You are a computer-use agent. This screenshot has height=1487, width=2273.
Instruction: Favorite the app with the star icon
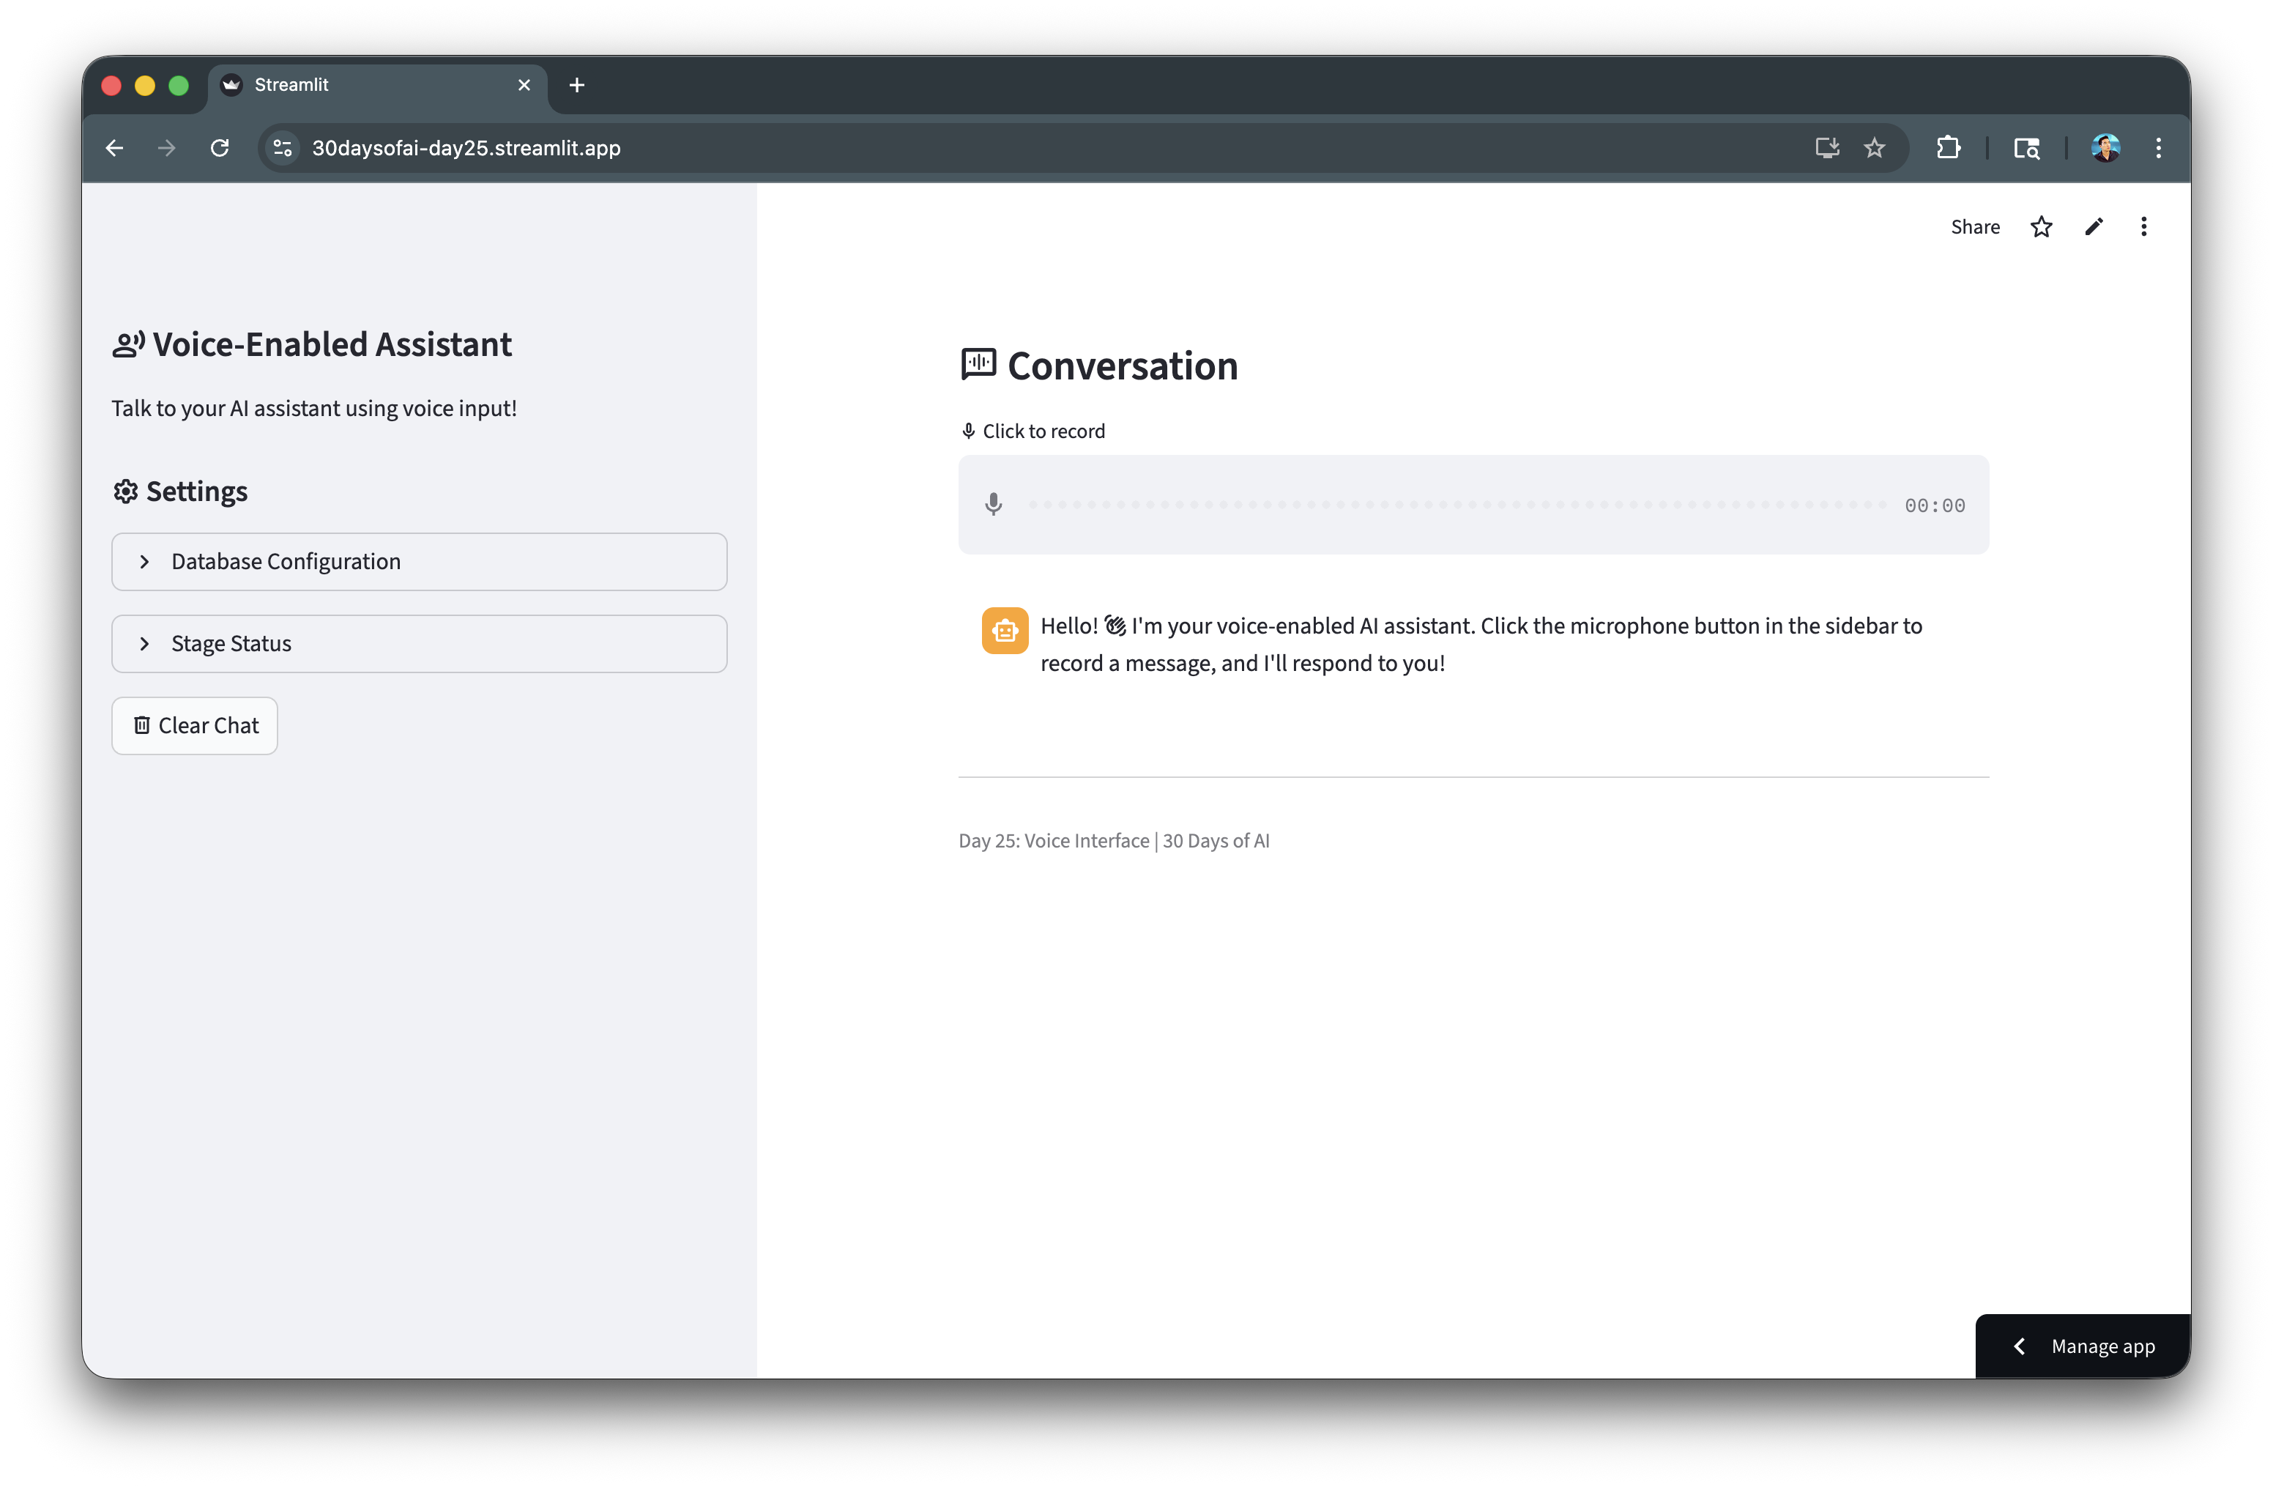click(x=2041, y=226)
